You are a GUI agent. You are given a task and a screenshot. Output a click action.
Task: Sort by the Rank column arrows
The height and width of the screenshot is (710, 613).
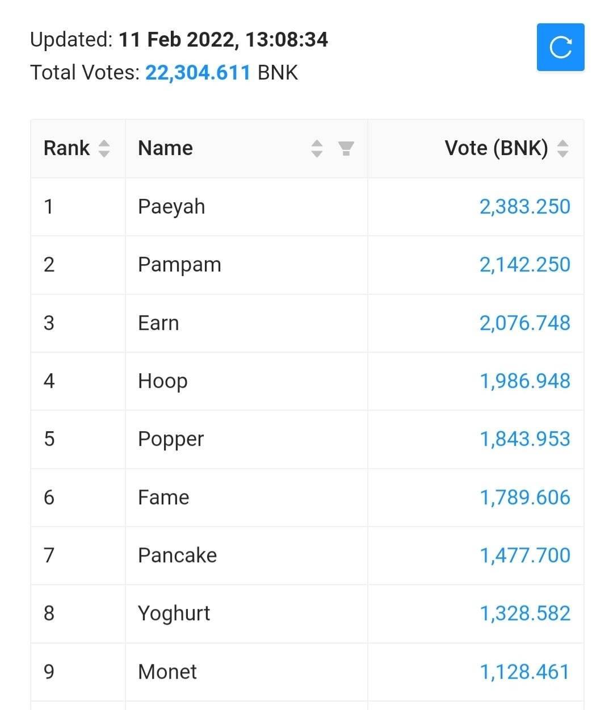click(x=104, y=149)
